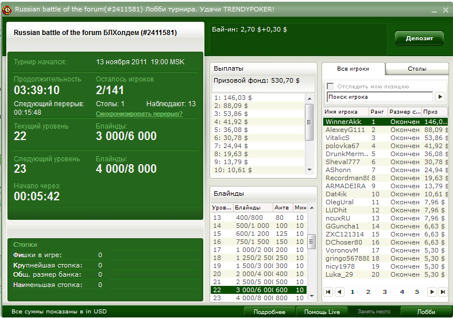Click payouts list scroll down arrow
Screen dimensions: 453x318
point(309,170)
